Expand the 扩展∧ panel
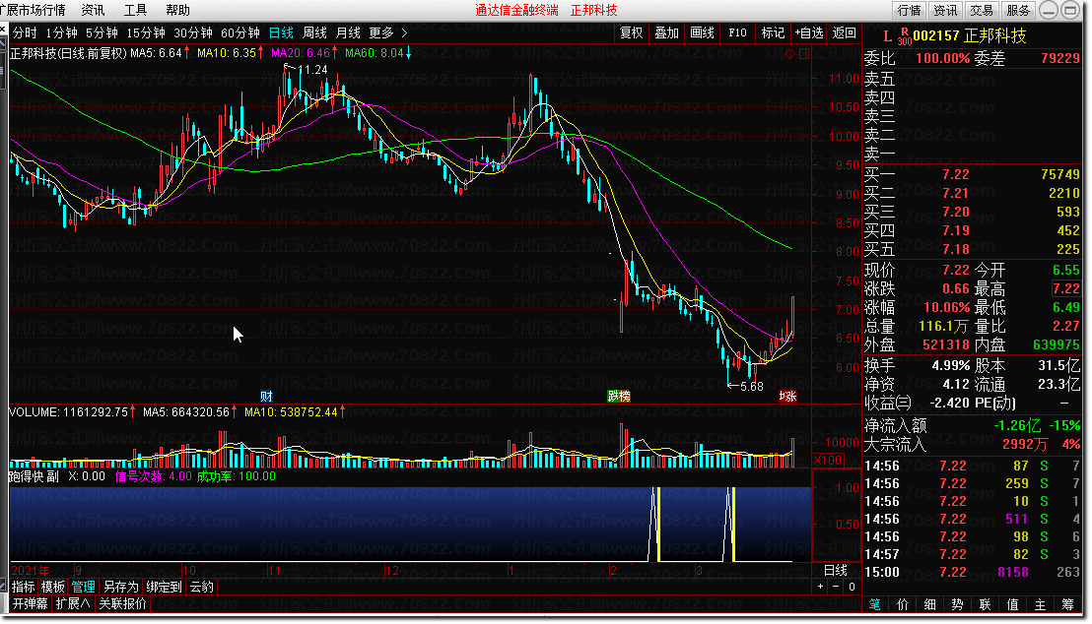The height and width of the screenshot is (624, 1092). pos(72,604)
